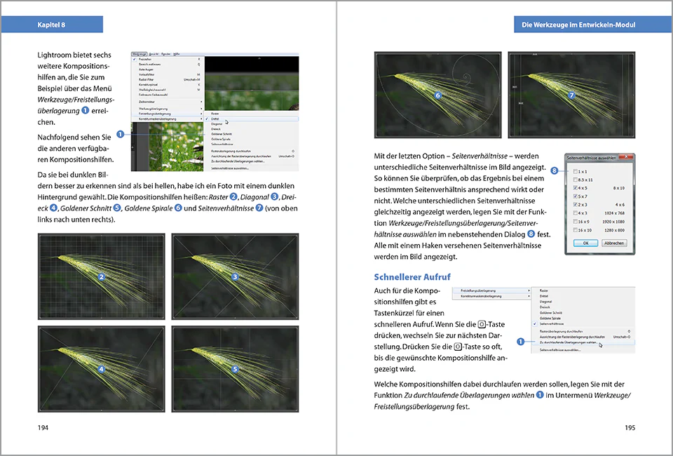Close the Seitenverhältnisse auswählen dialog
This screenshot has height=456, width=673.
point(626,157)
